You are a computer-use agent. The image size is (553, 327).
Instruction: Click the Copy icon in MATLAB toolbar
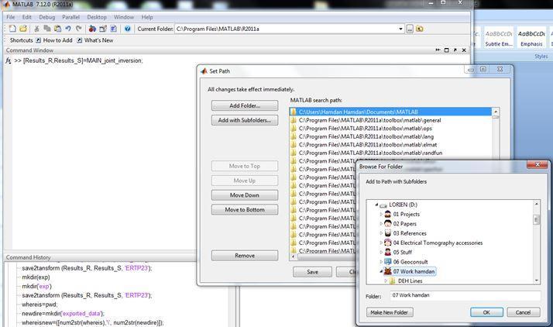point(47,29)
